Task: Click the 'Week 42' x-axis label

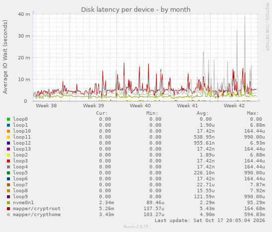Action: (x=234, y=105)
